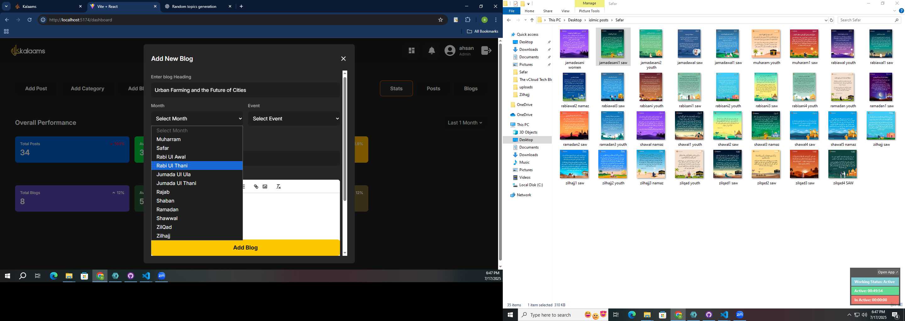Click the Add Post button

[36, 89]
